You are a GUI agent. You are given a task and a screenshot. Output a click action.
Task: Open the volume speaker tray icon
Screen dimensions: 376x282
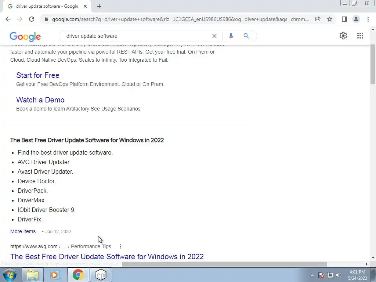tap(339, 275)
